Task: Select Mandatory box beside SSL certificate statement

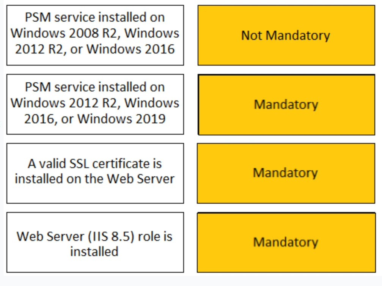Action: point(286,173)
